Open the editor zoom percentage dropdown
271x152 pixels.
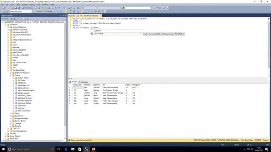pyautogui.click(x=75, y=79)
